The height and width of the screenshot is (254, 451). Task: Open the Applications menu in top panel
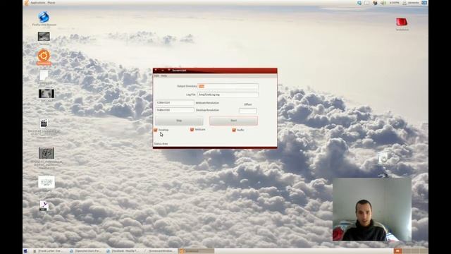[x=39, y=3]
